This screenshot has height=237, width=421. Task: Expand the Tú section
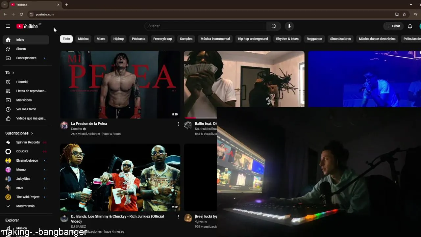[10, 73]
